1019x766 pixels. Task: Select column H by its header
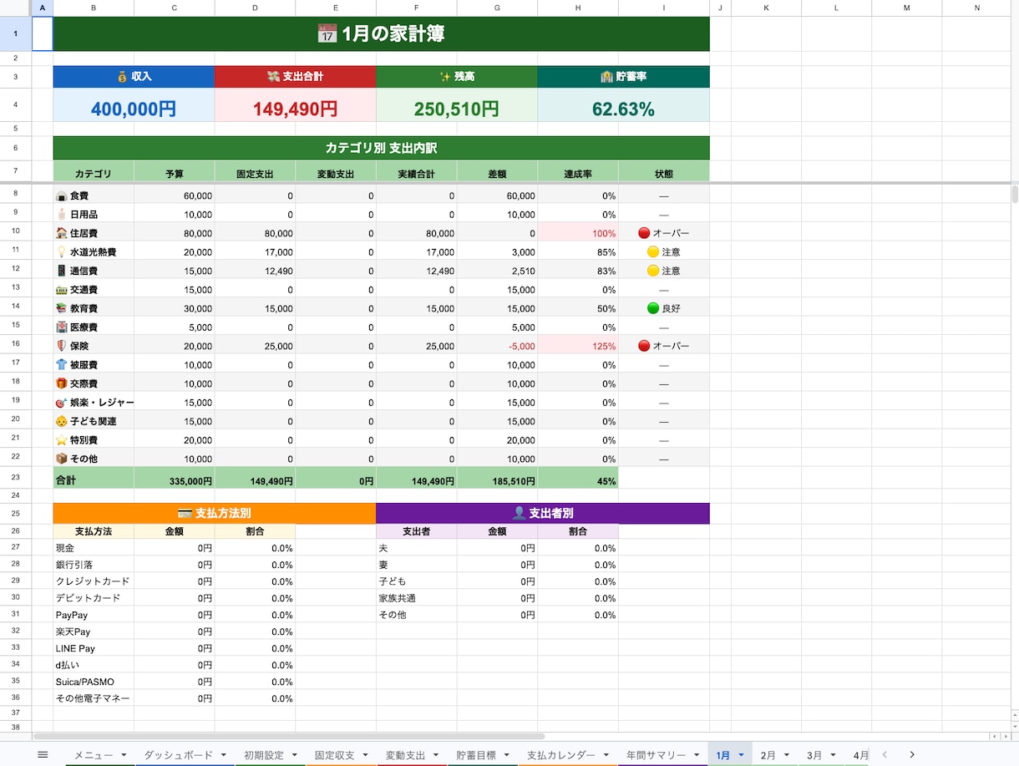[x=578, y=8]
